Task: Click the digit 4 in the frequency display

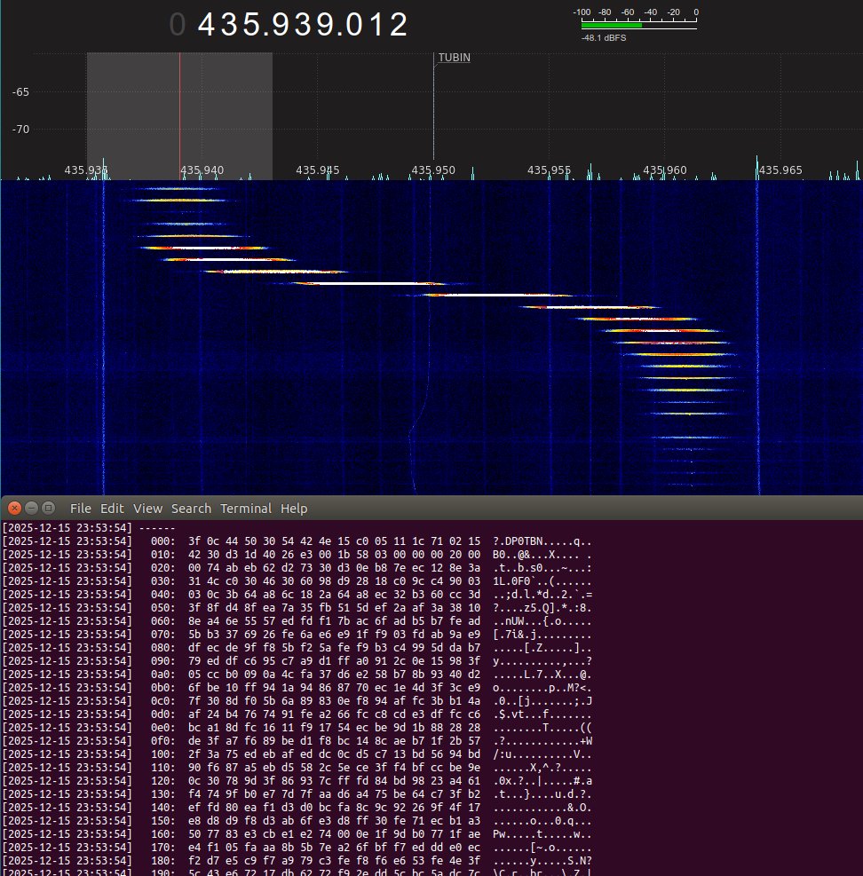Action: point(206,25)
